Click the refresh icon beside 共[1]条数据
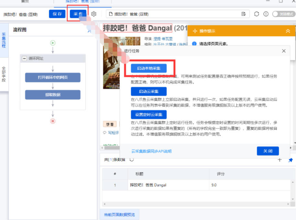 click(131, 160)
